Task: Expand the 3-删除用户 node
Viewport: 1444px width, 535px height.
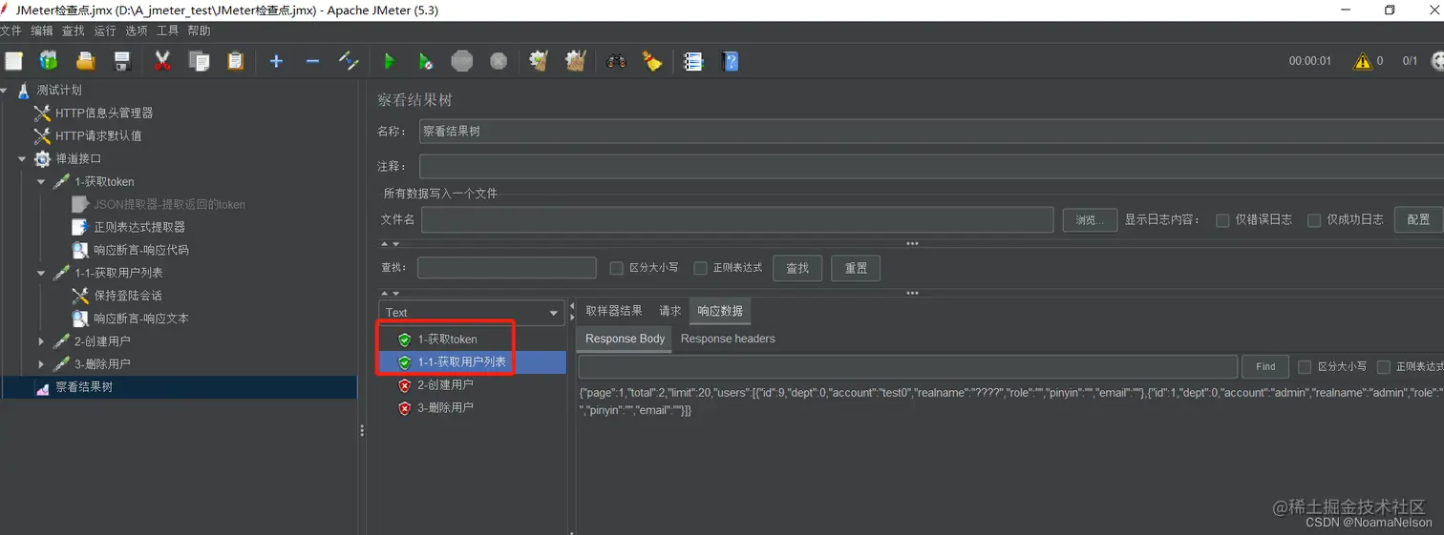Action: tap(41, 363)
